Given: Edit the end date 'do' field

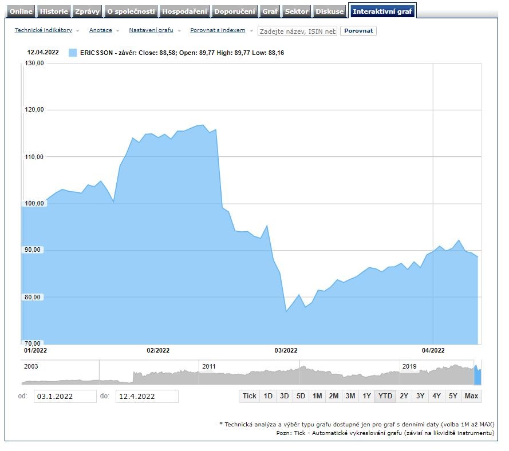Looking at the screenshot, I should tap(147, 396).
